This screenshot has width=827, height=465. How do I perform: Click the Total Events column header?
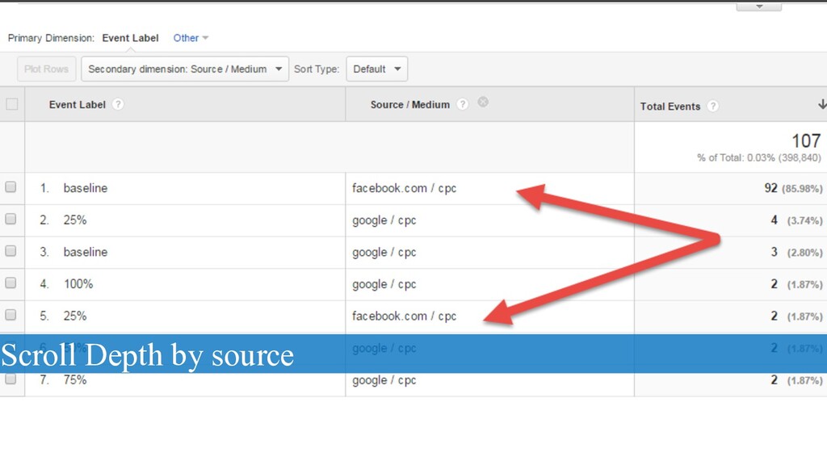670,106
